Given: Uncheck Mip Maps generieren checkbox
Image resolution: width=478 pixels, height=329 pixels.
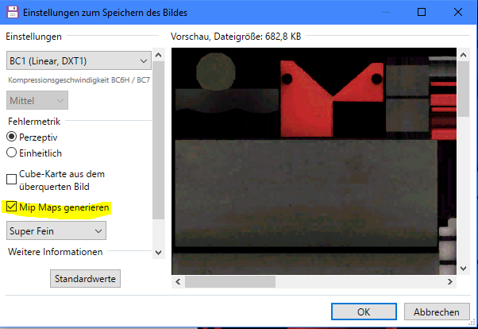Looking at the screenshot, I should [x=12, y=207].
